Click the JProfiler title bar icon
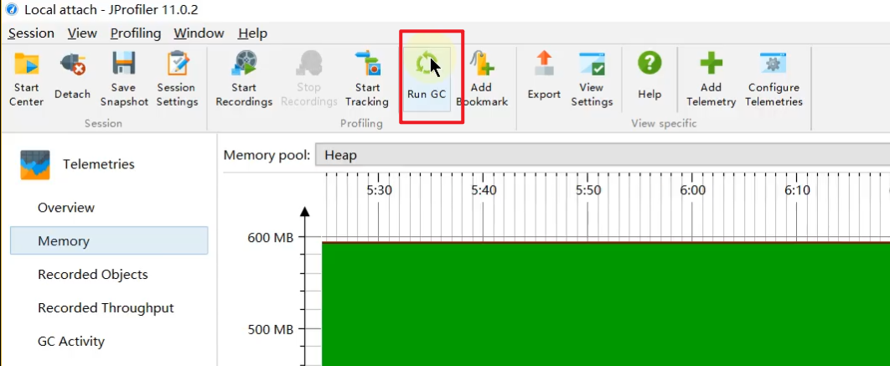Viewport: 890px width, 366px height. 12,10
